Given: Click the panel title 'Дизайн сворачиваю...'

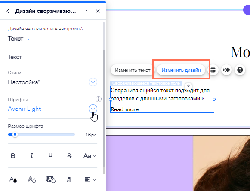Looking at the screenshot, I should 46,11.
